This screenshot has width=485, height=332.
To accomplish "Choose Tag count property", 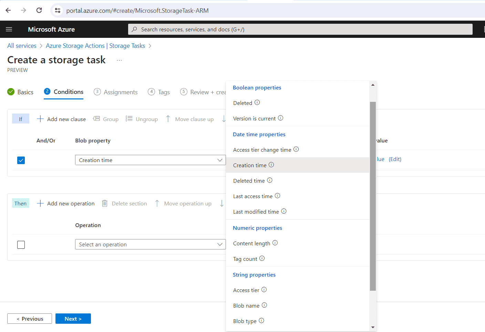I will click(x=298, y=259).
